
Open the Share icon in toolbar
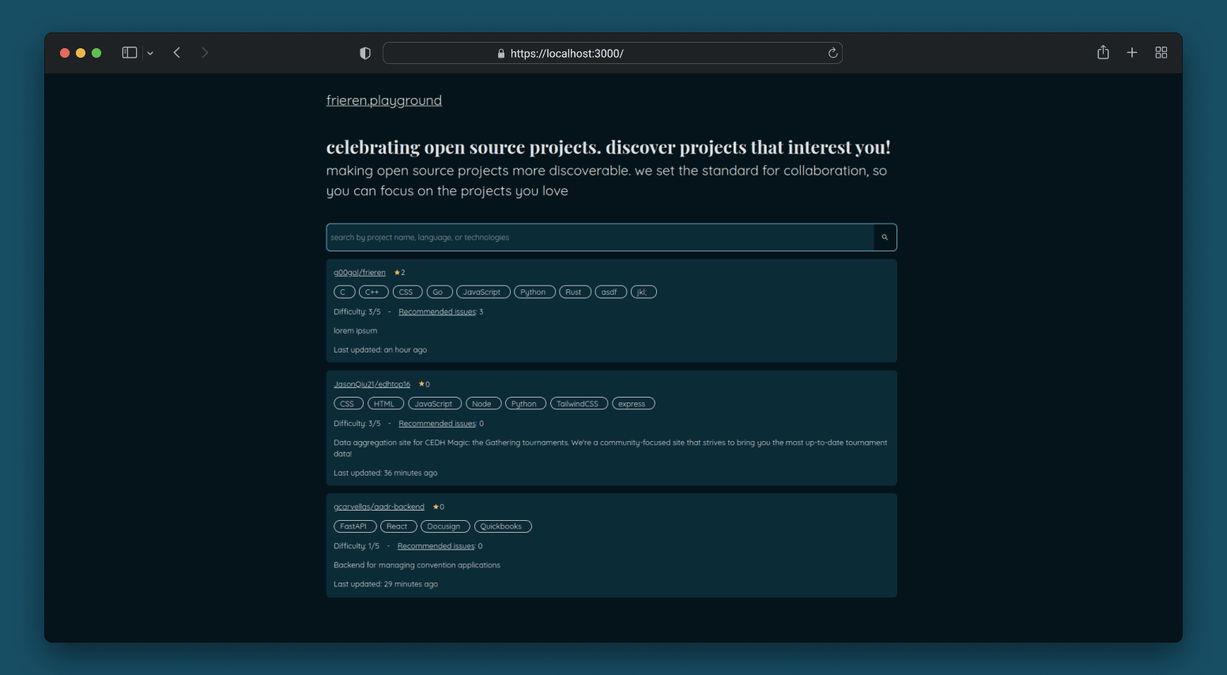(1103, 53)
